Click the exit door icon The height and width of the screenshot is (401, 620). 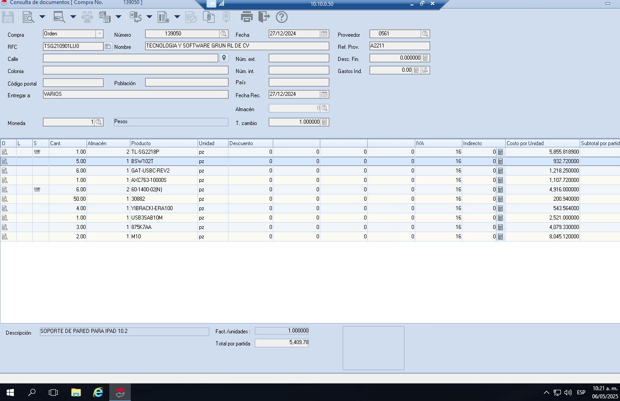point(264,17)
